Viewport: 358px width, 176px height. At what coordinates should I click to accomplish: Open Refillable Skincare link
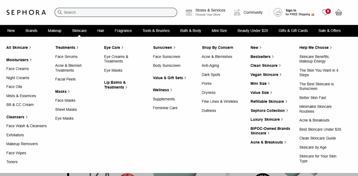[x=269, y=102]
